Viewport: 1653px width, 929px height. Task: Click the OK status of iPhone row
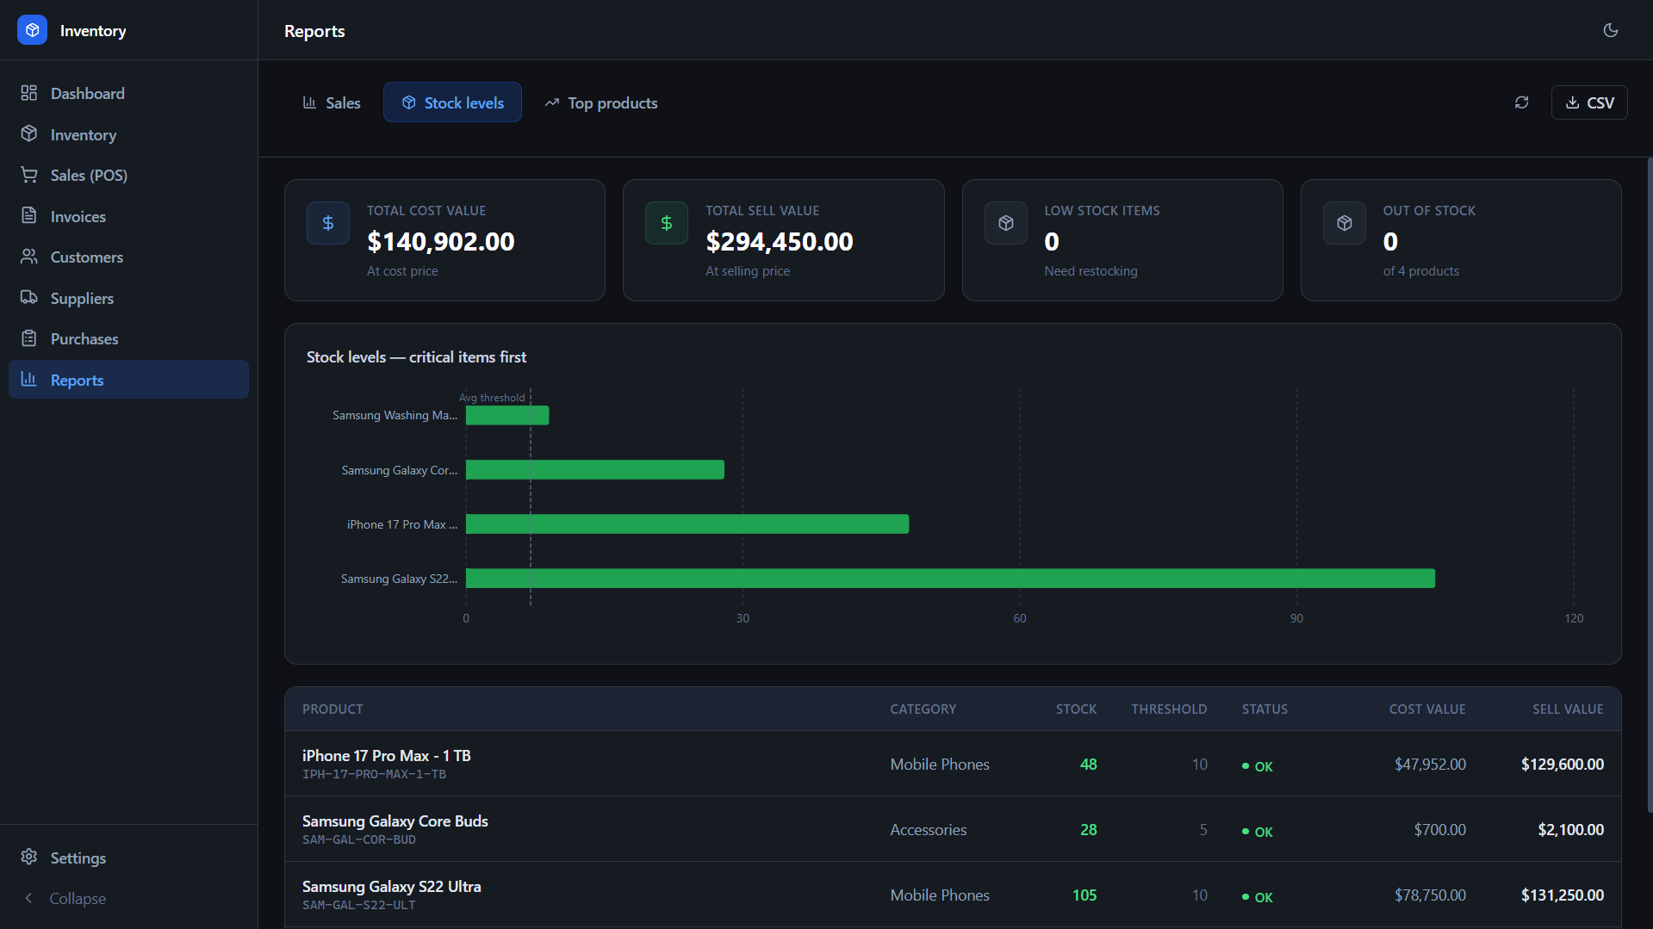tap(1258, 766)
